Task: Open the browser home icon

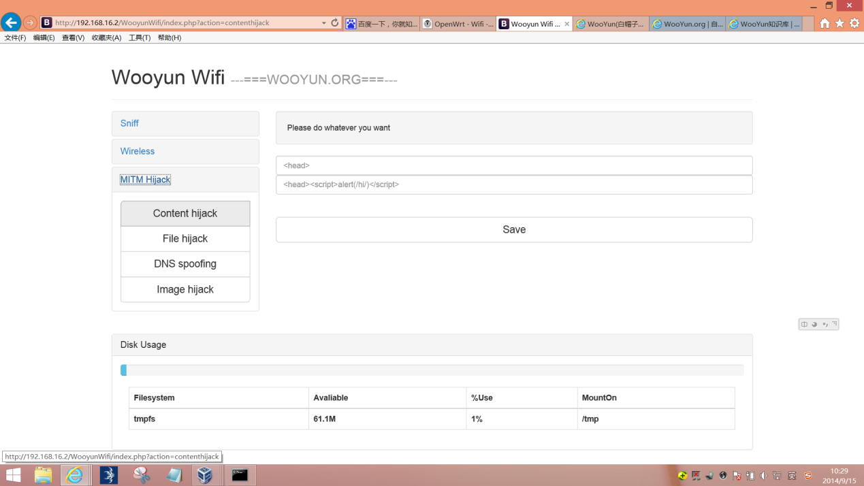Action: (825, 23)
